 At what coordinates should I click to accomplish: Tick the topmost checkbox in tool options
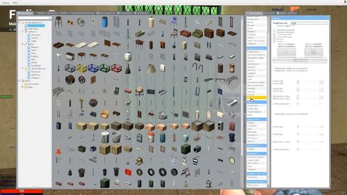coord(274,30)
